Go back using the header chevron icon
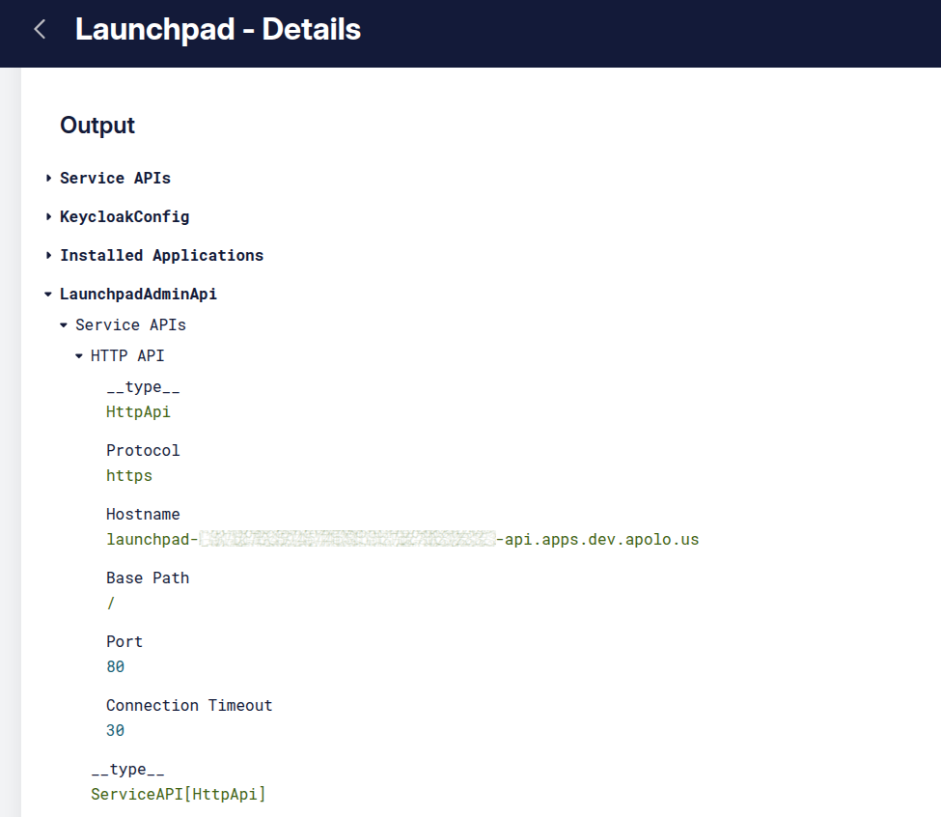 40,30
